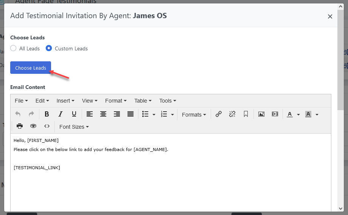Open the text color picker arrow
The width and height of the screenshot is (348, 215).
298,114
